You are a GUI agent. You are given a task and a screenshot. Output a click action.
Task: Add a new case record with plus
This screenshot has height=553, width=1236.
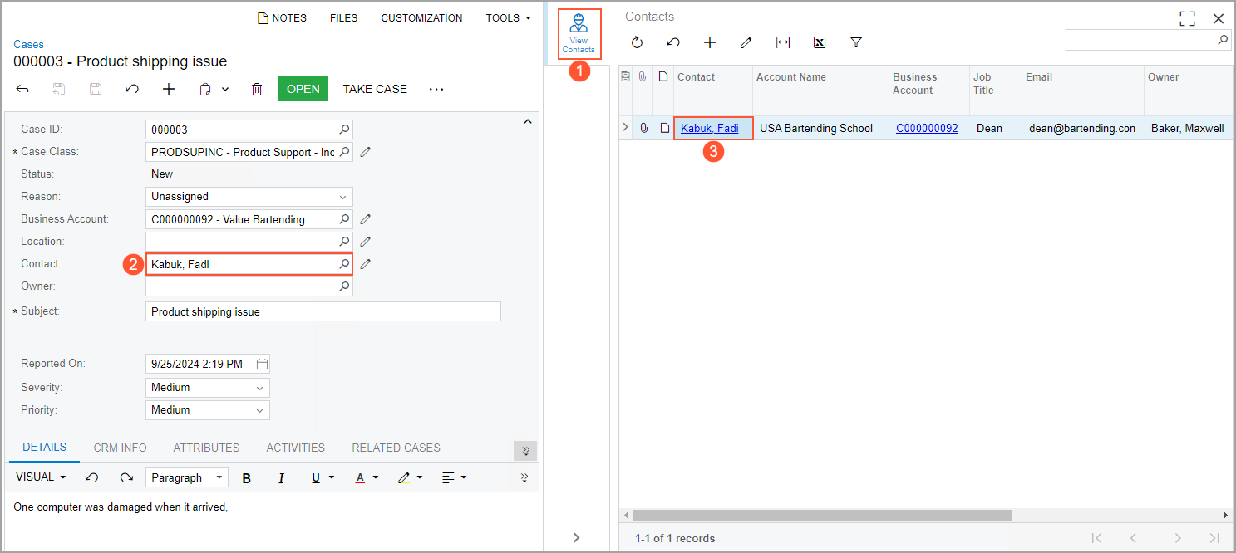pos(169,89)
